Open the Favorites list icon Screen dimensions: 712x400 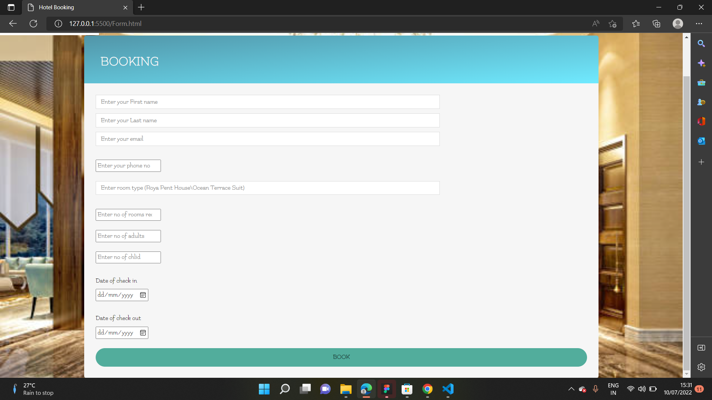(x=636, y=24)
